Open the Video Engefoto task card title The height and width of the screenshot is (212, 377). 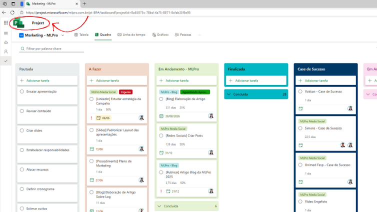pos(315,201)
